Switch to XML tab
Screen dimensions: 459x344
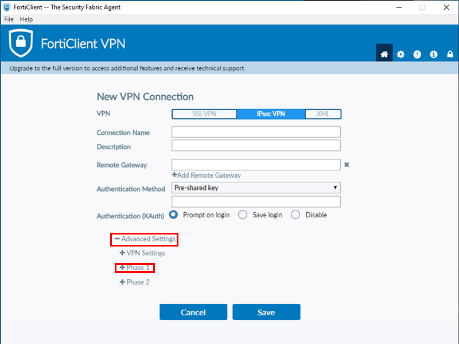tap(323, 114)
